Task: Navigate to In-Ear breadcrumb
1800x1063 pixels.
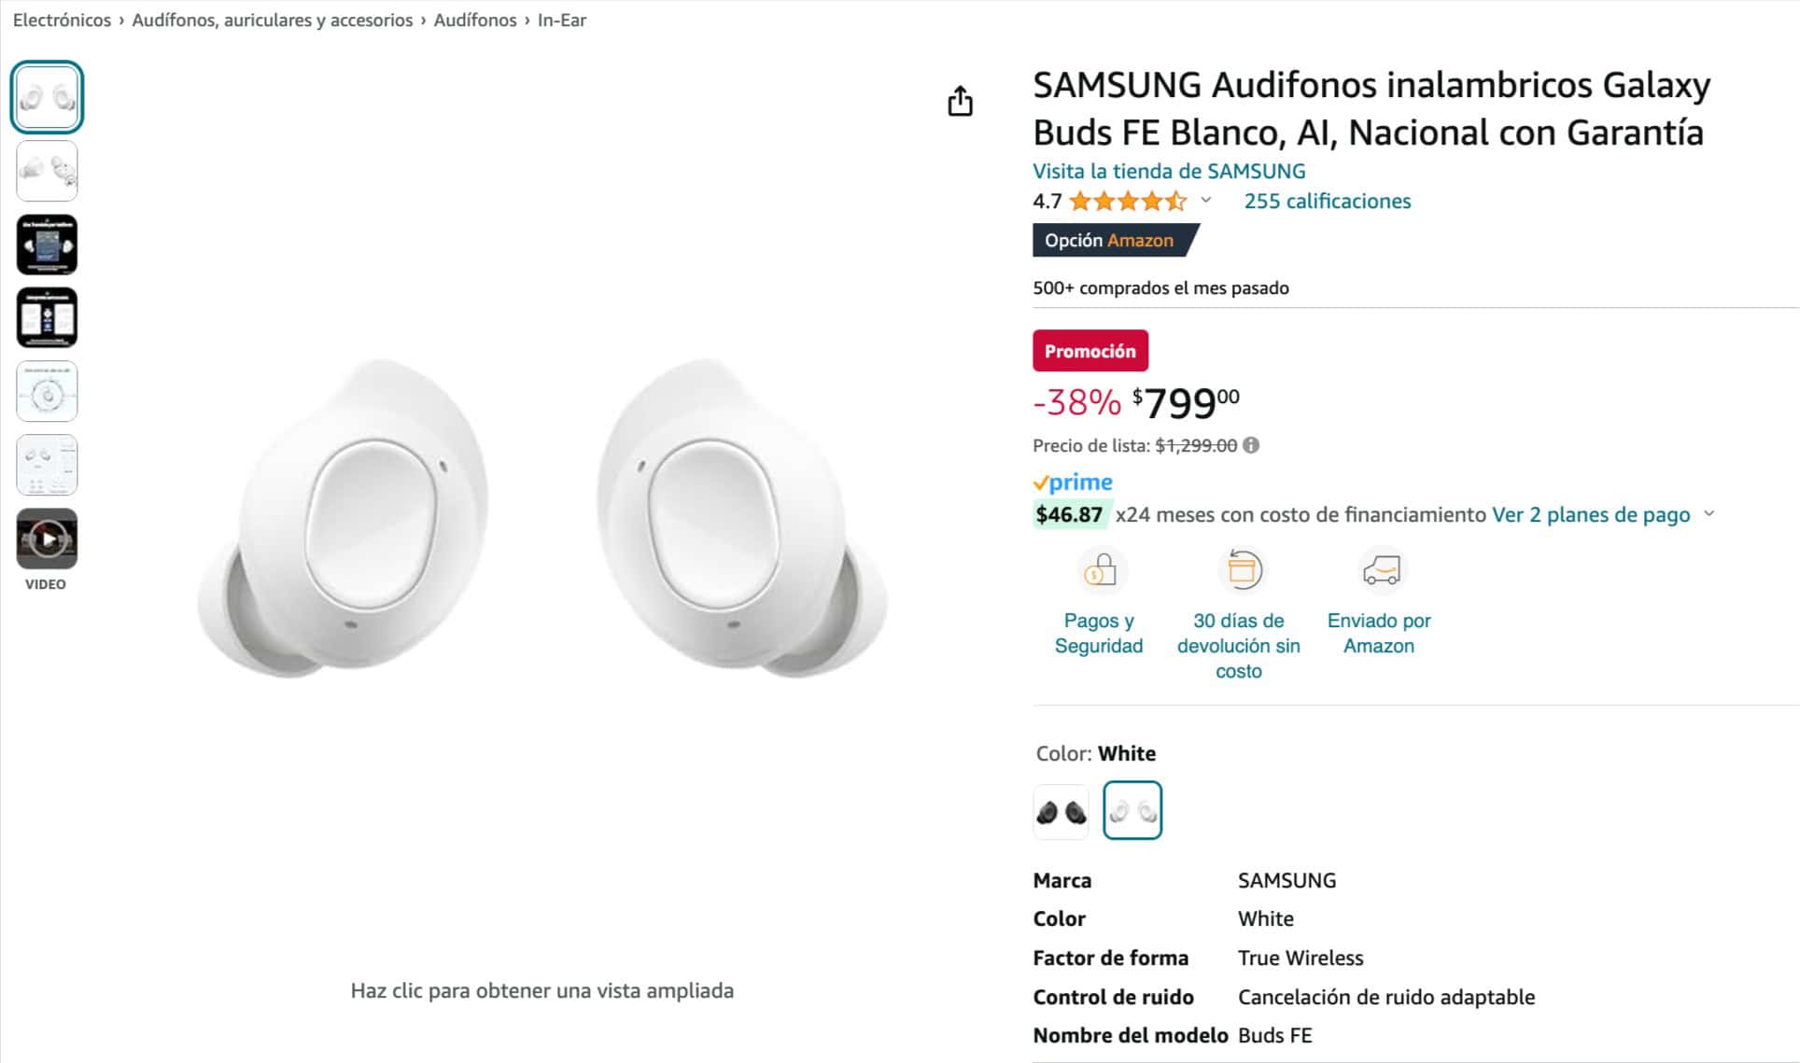Action: [x=562, y=20]
